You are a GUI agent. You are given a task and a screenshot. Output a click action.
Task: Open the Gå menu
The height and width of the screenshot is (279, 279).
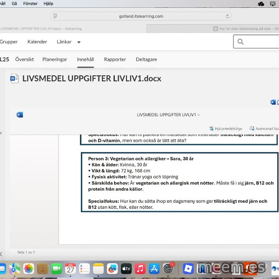[14, 4]
